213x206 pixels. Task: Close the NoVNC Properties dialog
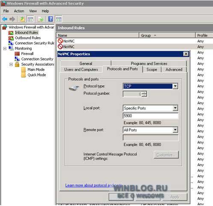click(186, 54)
